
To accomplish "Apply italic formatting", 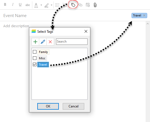I will click(13, 5).
